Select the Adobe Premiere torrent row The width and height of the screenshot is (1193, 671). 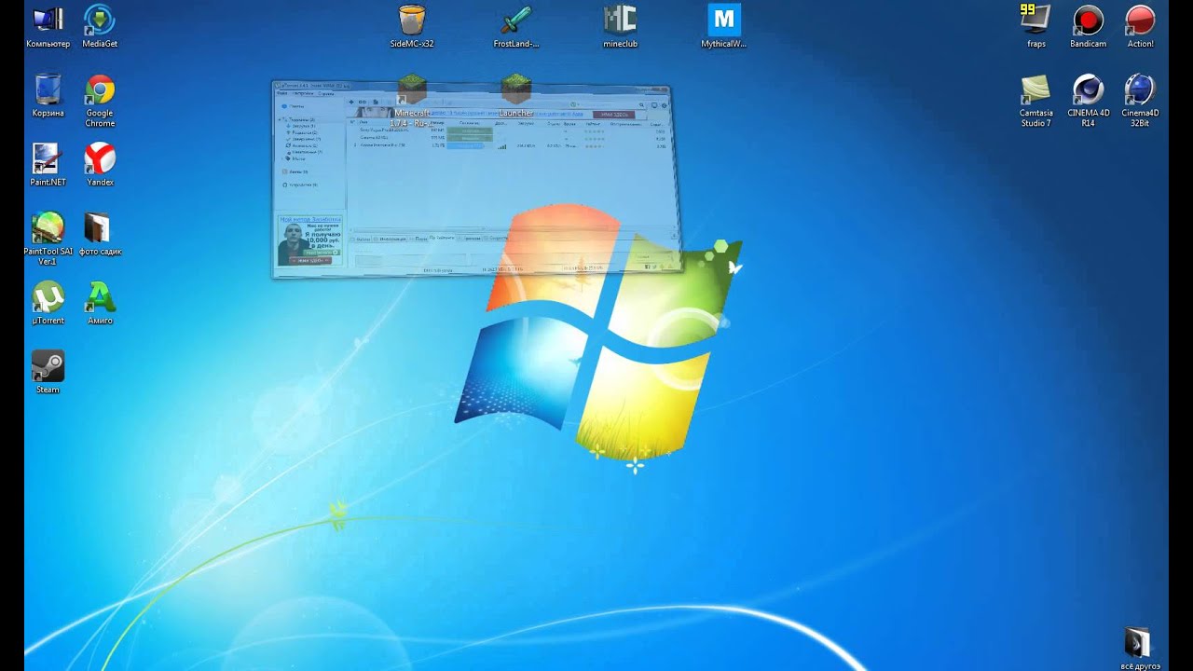508,145
